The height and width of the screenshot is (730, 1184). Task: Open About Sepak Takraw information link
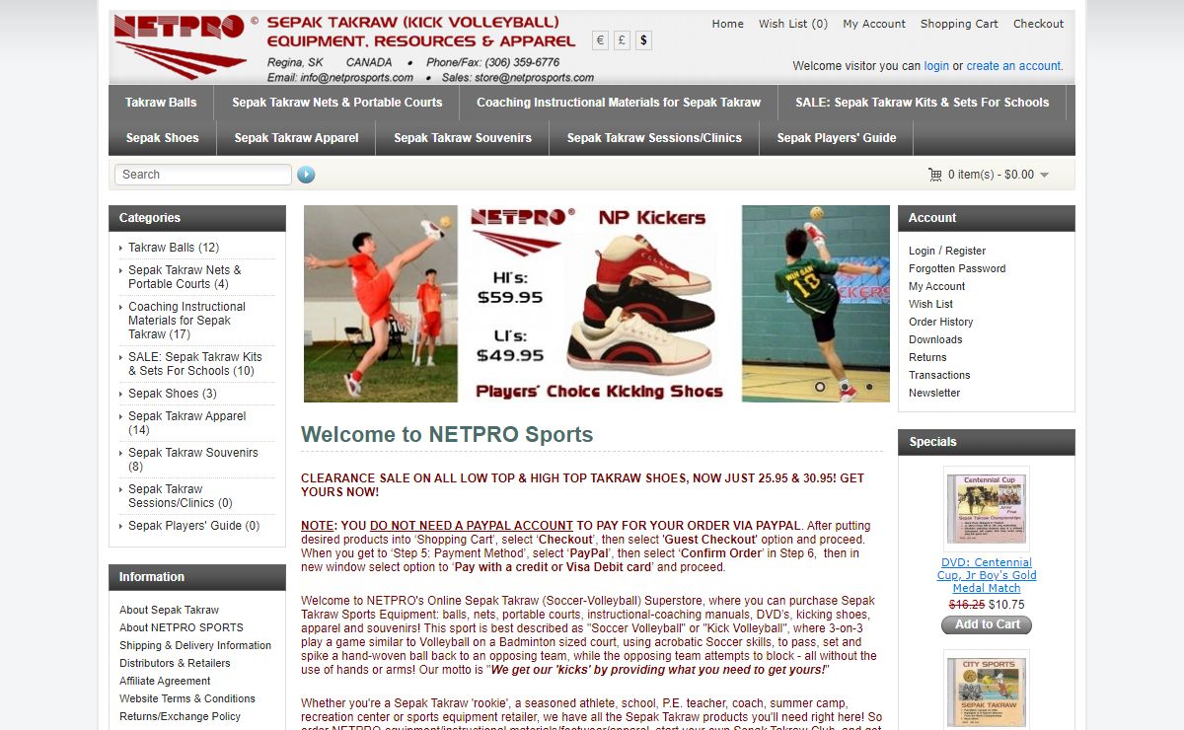pyautogui.click(x=170, y=610)
